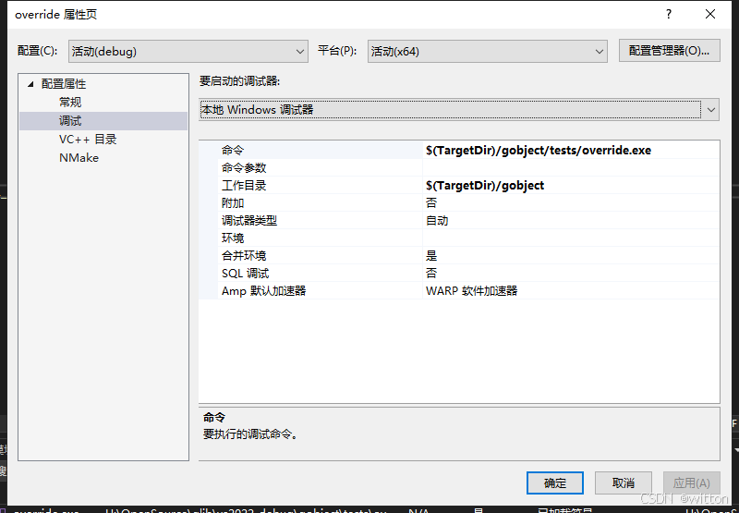Select NMake in the property tree

coord(79,158)
